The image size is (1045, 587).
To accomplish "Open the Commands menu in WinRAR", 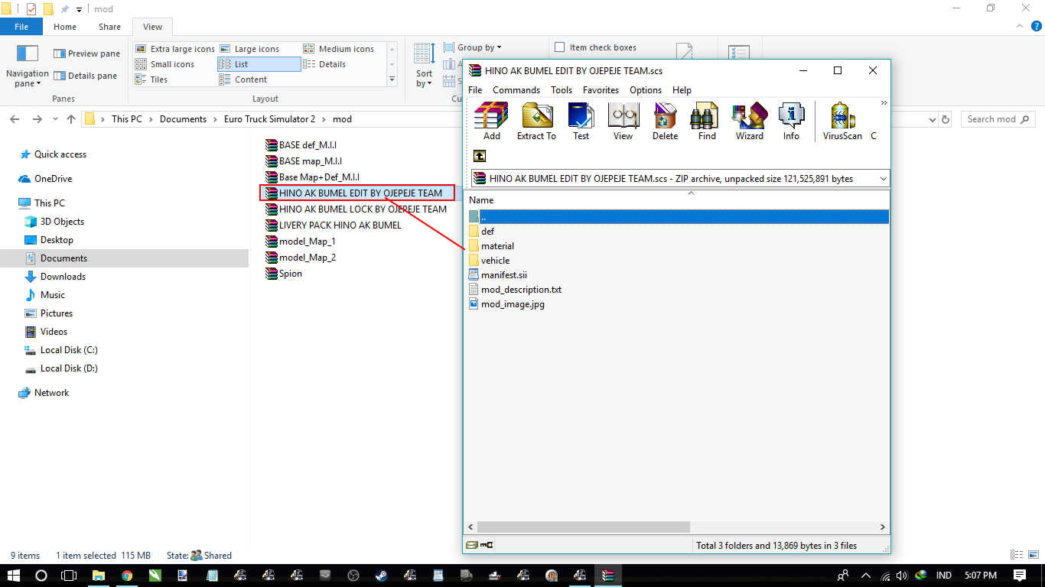I will [516, 89].
